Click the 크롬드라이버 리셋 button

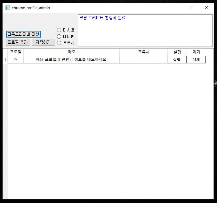(23, 34)
